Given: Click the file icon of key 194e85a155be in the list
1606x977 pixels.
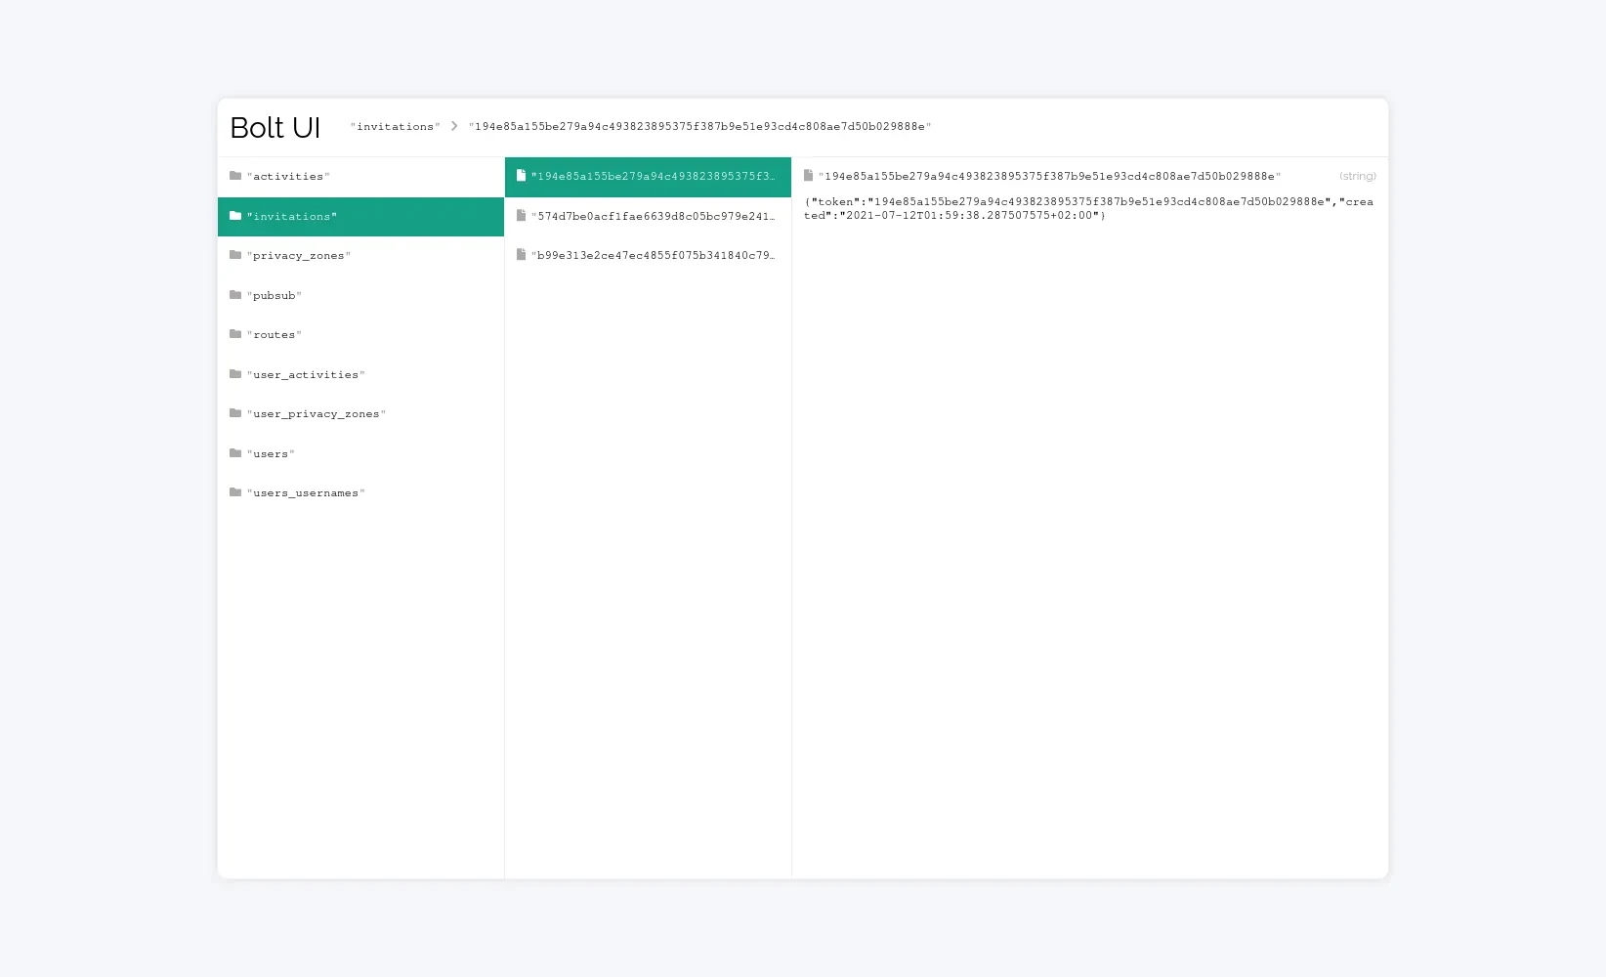Looking at the screenshot, I should [522, 176].
